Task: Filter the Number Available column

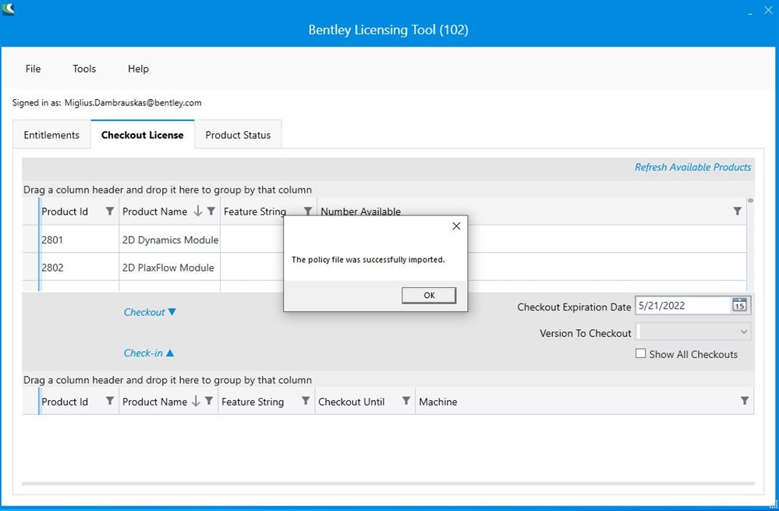Action: pyautogui.click(x=737, y=211)
